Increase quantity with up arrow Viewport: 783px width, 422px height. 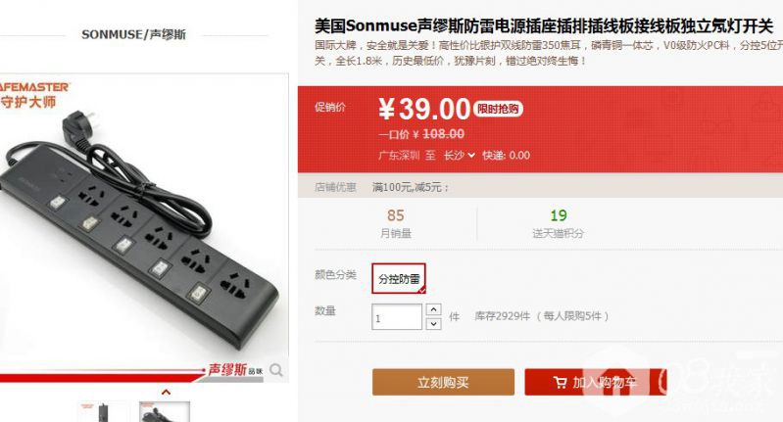click(433, 309)
